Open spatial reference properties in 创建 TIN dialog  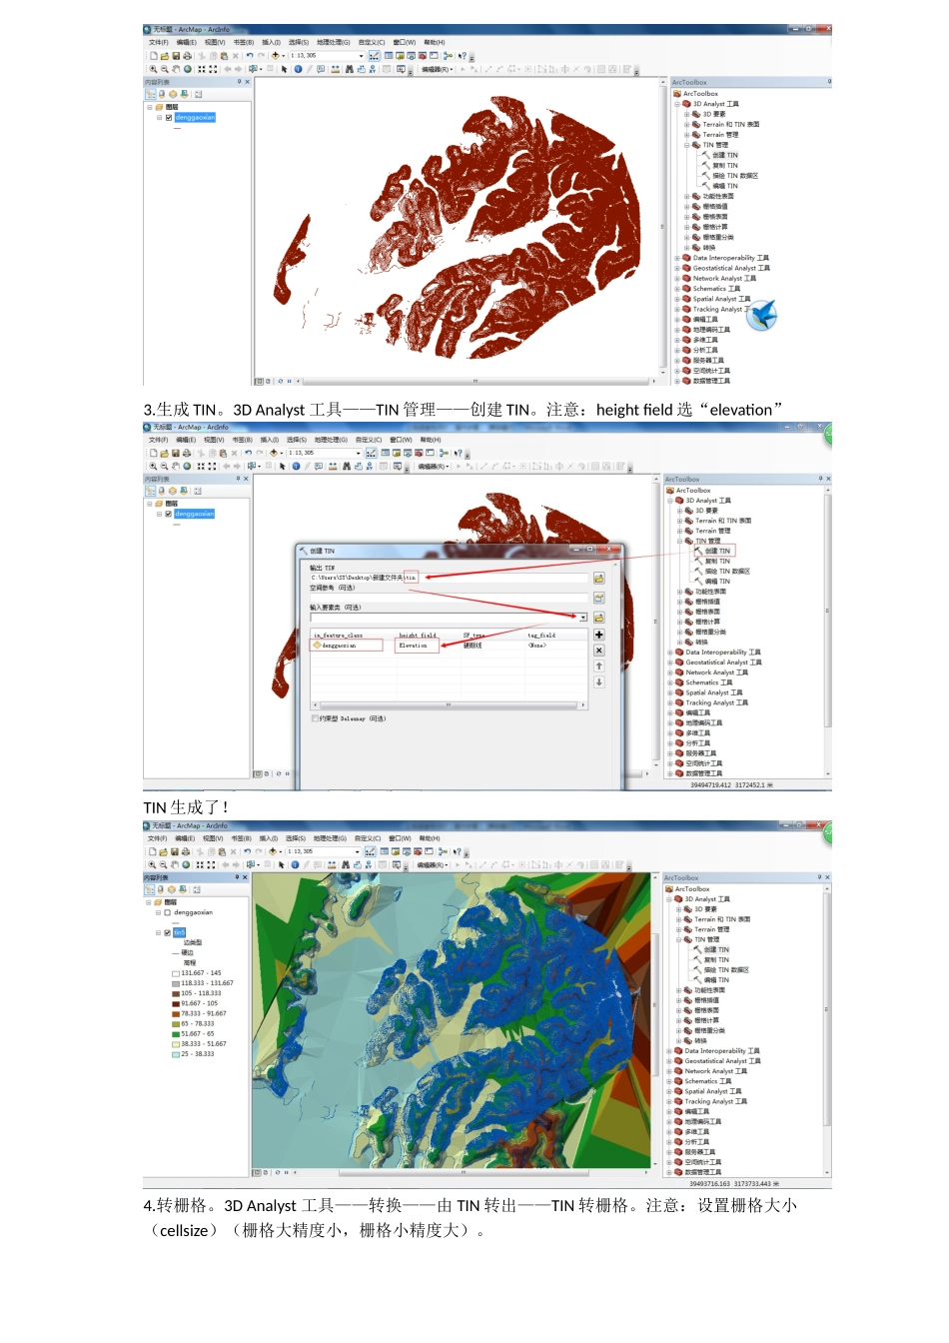coord(598,598)
